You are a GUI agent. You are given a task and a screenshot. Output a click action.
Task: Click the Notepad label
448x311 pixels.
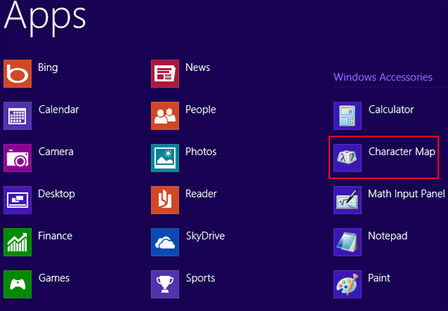[x=388, y=236]
